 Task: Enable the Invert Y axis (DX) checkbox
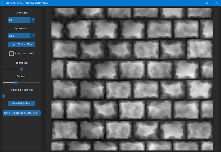[11, 53]
